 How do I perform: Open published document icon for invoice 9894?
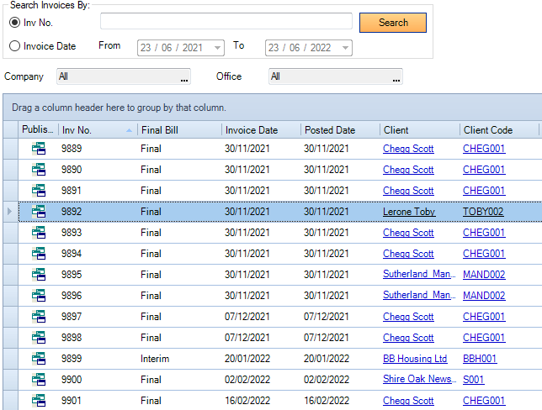click(39, 254)
